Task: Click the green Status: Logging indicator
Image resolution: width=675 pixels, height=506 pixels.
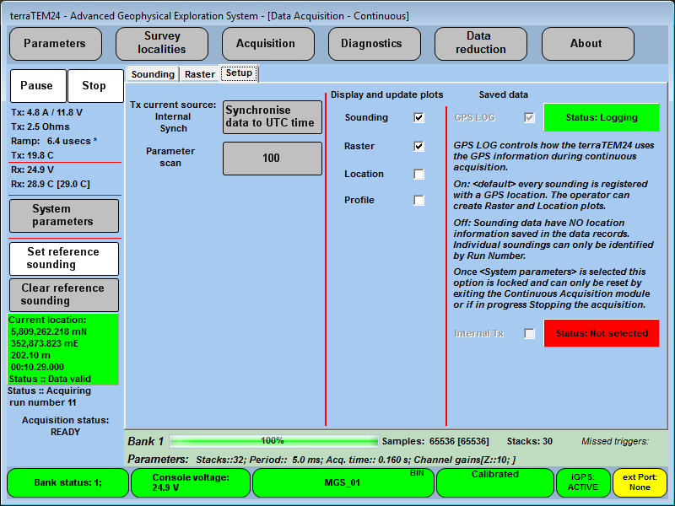Action: pyautogui.click(x=602, y=117)
